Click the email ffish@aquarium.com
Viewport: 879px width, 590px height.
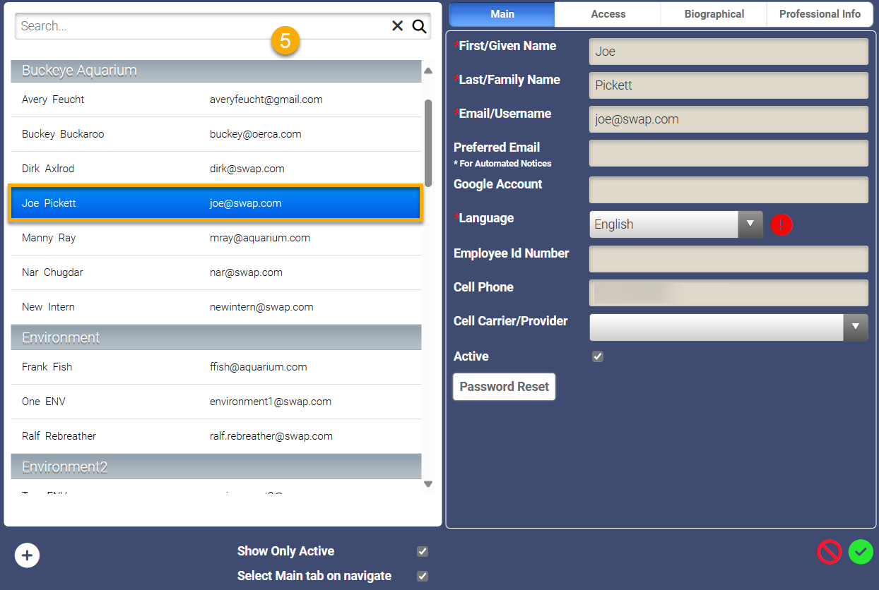(x=259, y=367)
